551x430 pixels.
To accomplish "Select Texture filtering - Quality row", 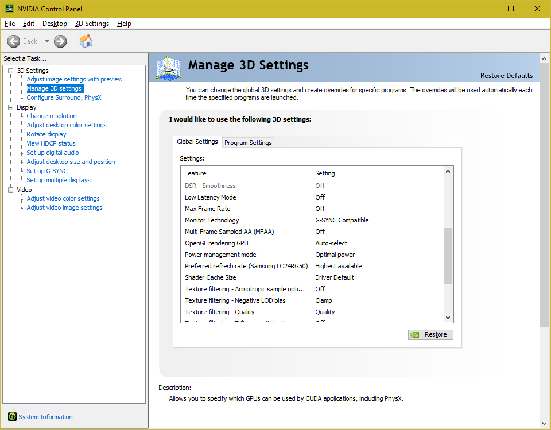I will 312,312.
